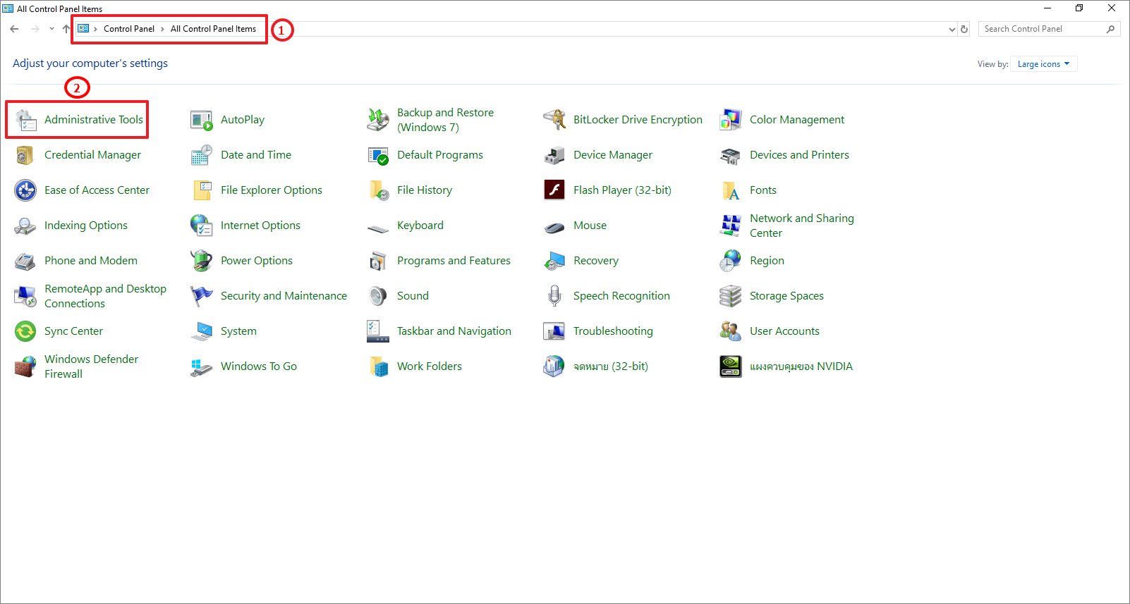This screenshot has height=604, width=1130.
Task: Click the All Control Panel Items breadcrumb
Action: (213, 29)
